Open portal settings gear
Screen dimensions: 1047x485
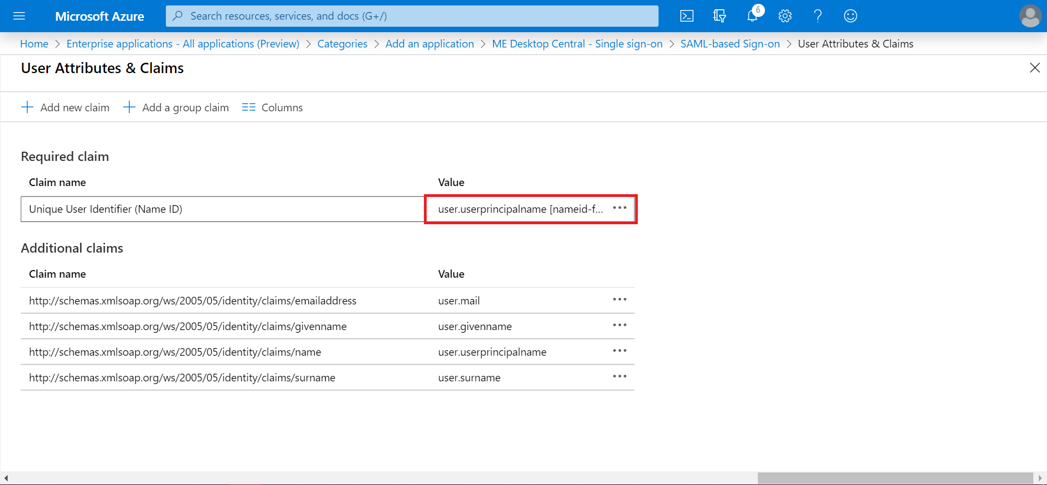785,16
